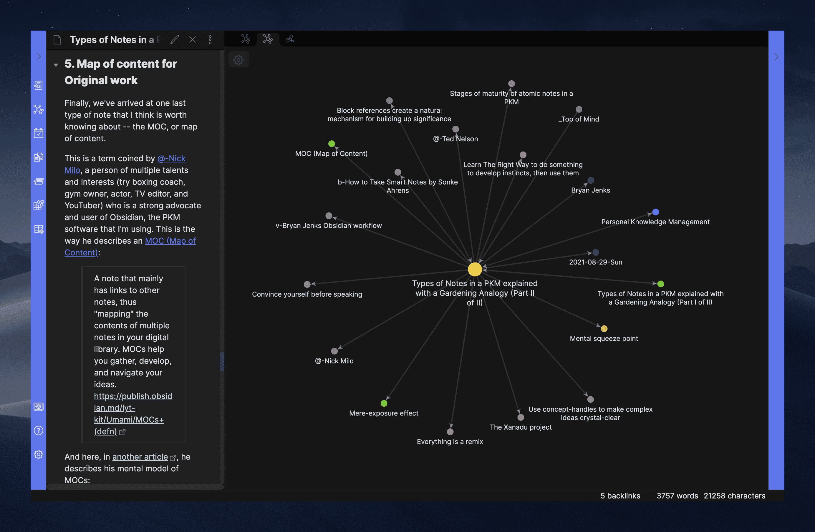Open the help question mark icon
Screen dimensions: 815x532
point(38,430)
